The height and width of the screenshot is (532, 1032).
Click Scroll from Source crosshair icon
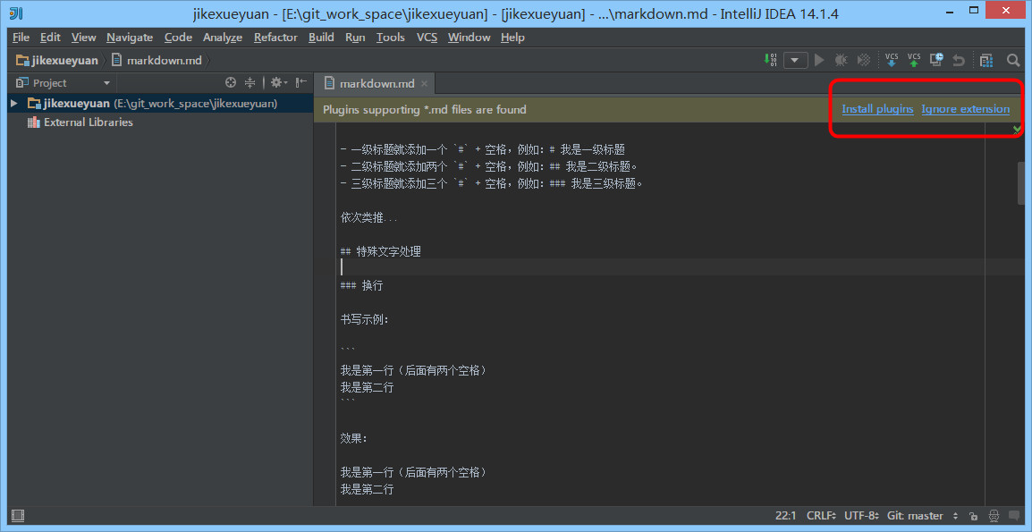tap(231, 82)
